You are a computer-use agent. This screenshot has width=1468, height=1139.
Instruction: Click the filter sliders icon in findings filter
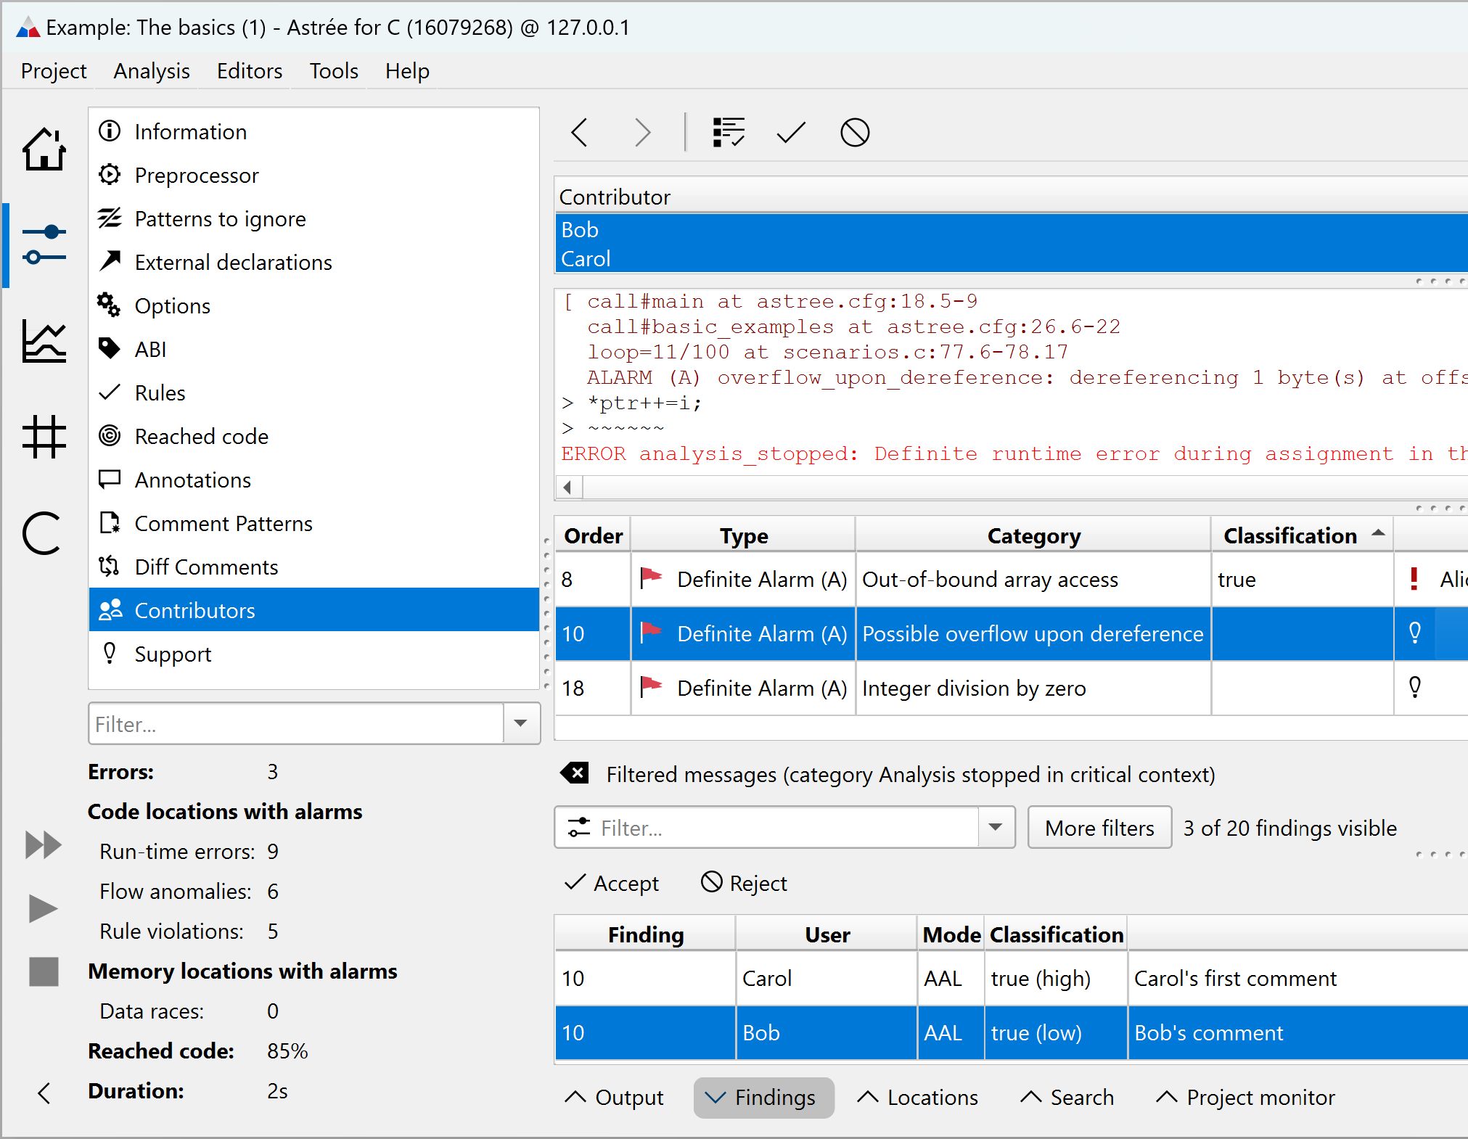click(579, 827)
